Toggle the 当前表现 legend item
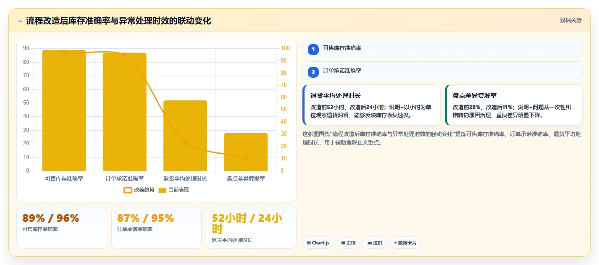This screenshot has width=599, height=265. pyautogui.click(x=173, y=190)
